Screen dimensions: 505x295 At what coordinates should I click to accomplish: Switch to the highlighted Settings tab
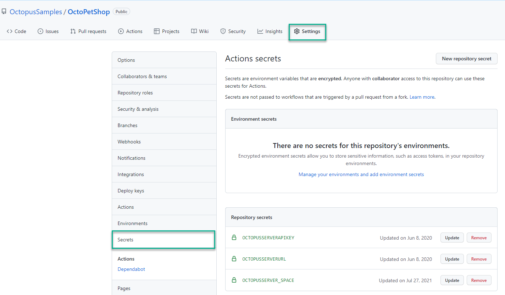tap(307, 31)
